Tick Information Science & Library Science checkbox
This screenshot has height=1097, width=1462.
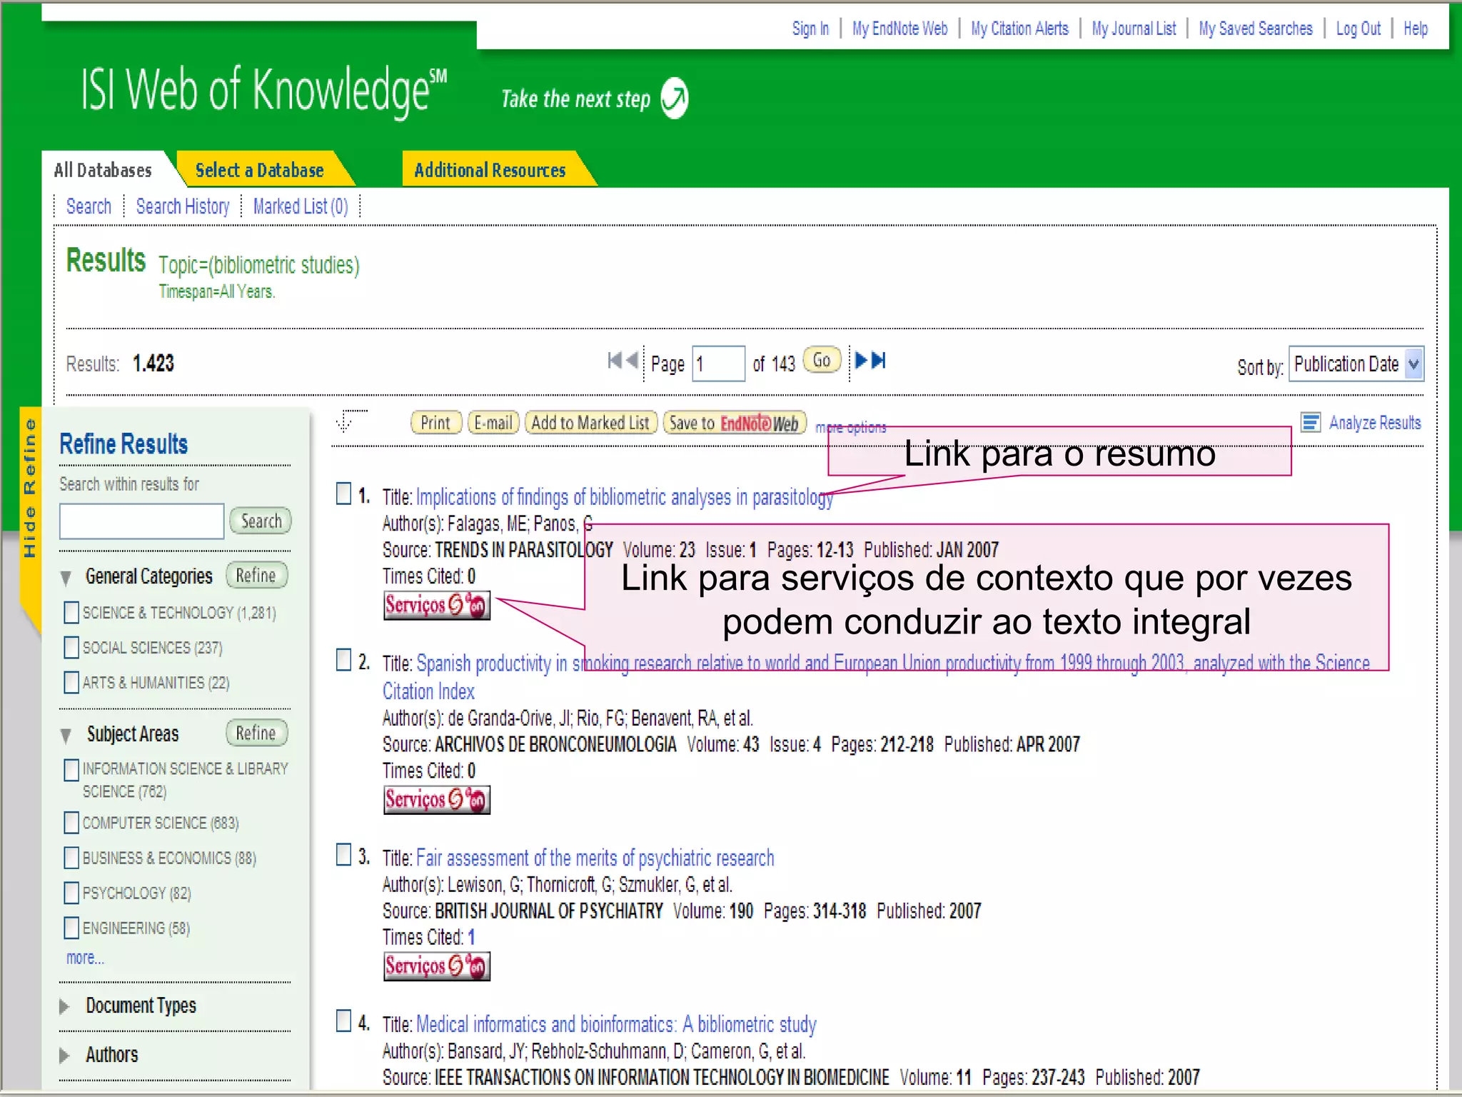71,770
